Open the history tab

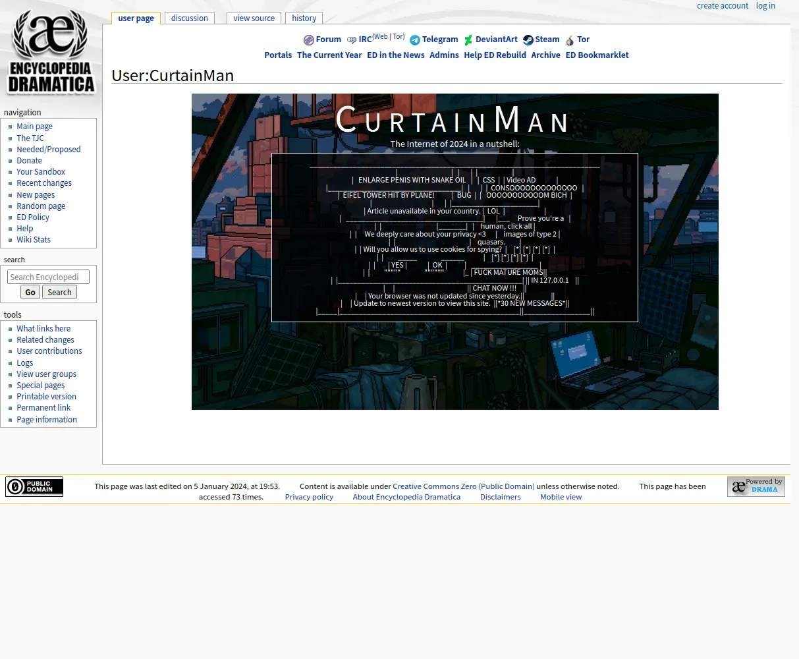[304, 18]
